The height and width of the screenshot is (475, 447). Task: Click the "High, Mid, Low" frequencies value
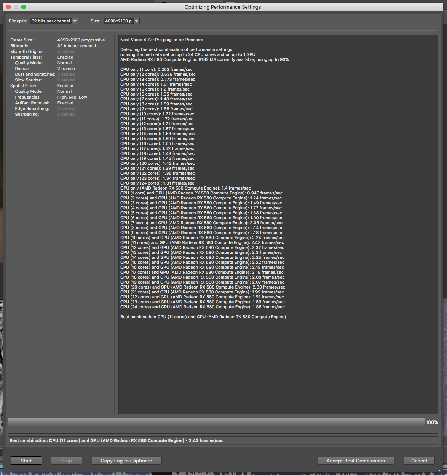(x=72, y=97)
